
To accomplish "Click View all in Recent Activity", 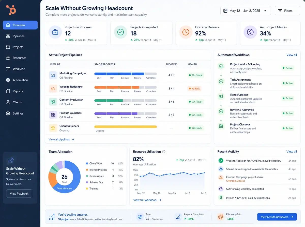I will 292,152.
